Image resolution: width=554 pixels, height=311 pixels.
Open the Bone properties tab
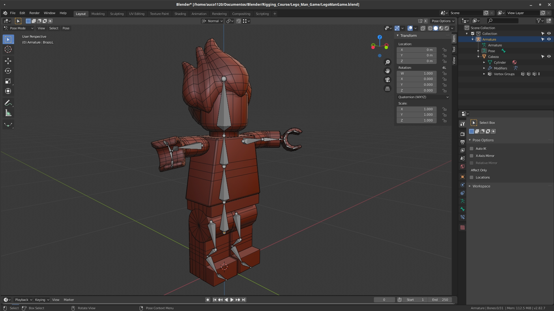coord(463,209)
